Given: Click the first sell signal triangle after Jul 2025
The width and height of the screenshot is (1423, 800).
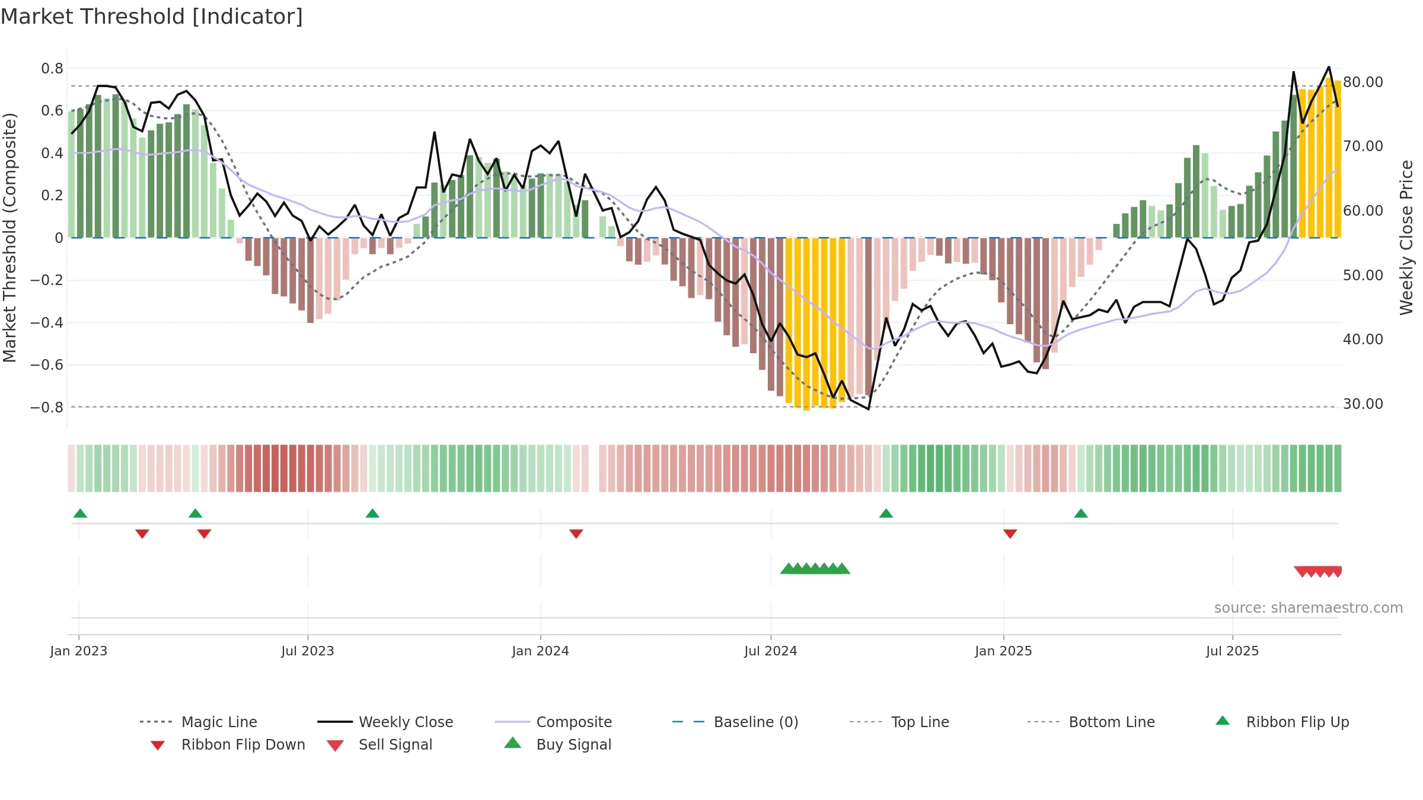Looking at the screenshot, I should pos(1302,572).
